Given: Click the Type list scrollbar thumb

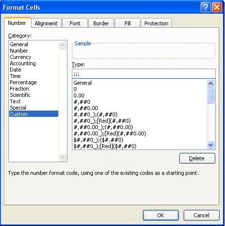Looking at the screenshot, I should pyautogui.click(x=210, y=95).
